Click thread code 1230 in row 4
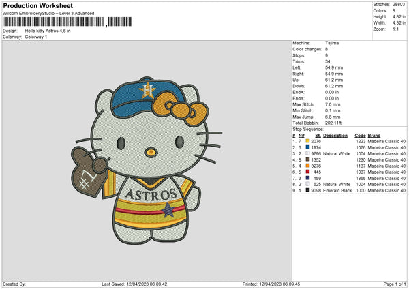The image size is (409, 289). coord(361,160)
